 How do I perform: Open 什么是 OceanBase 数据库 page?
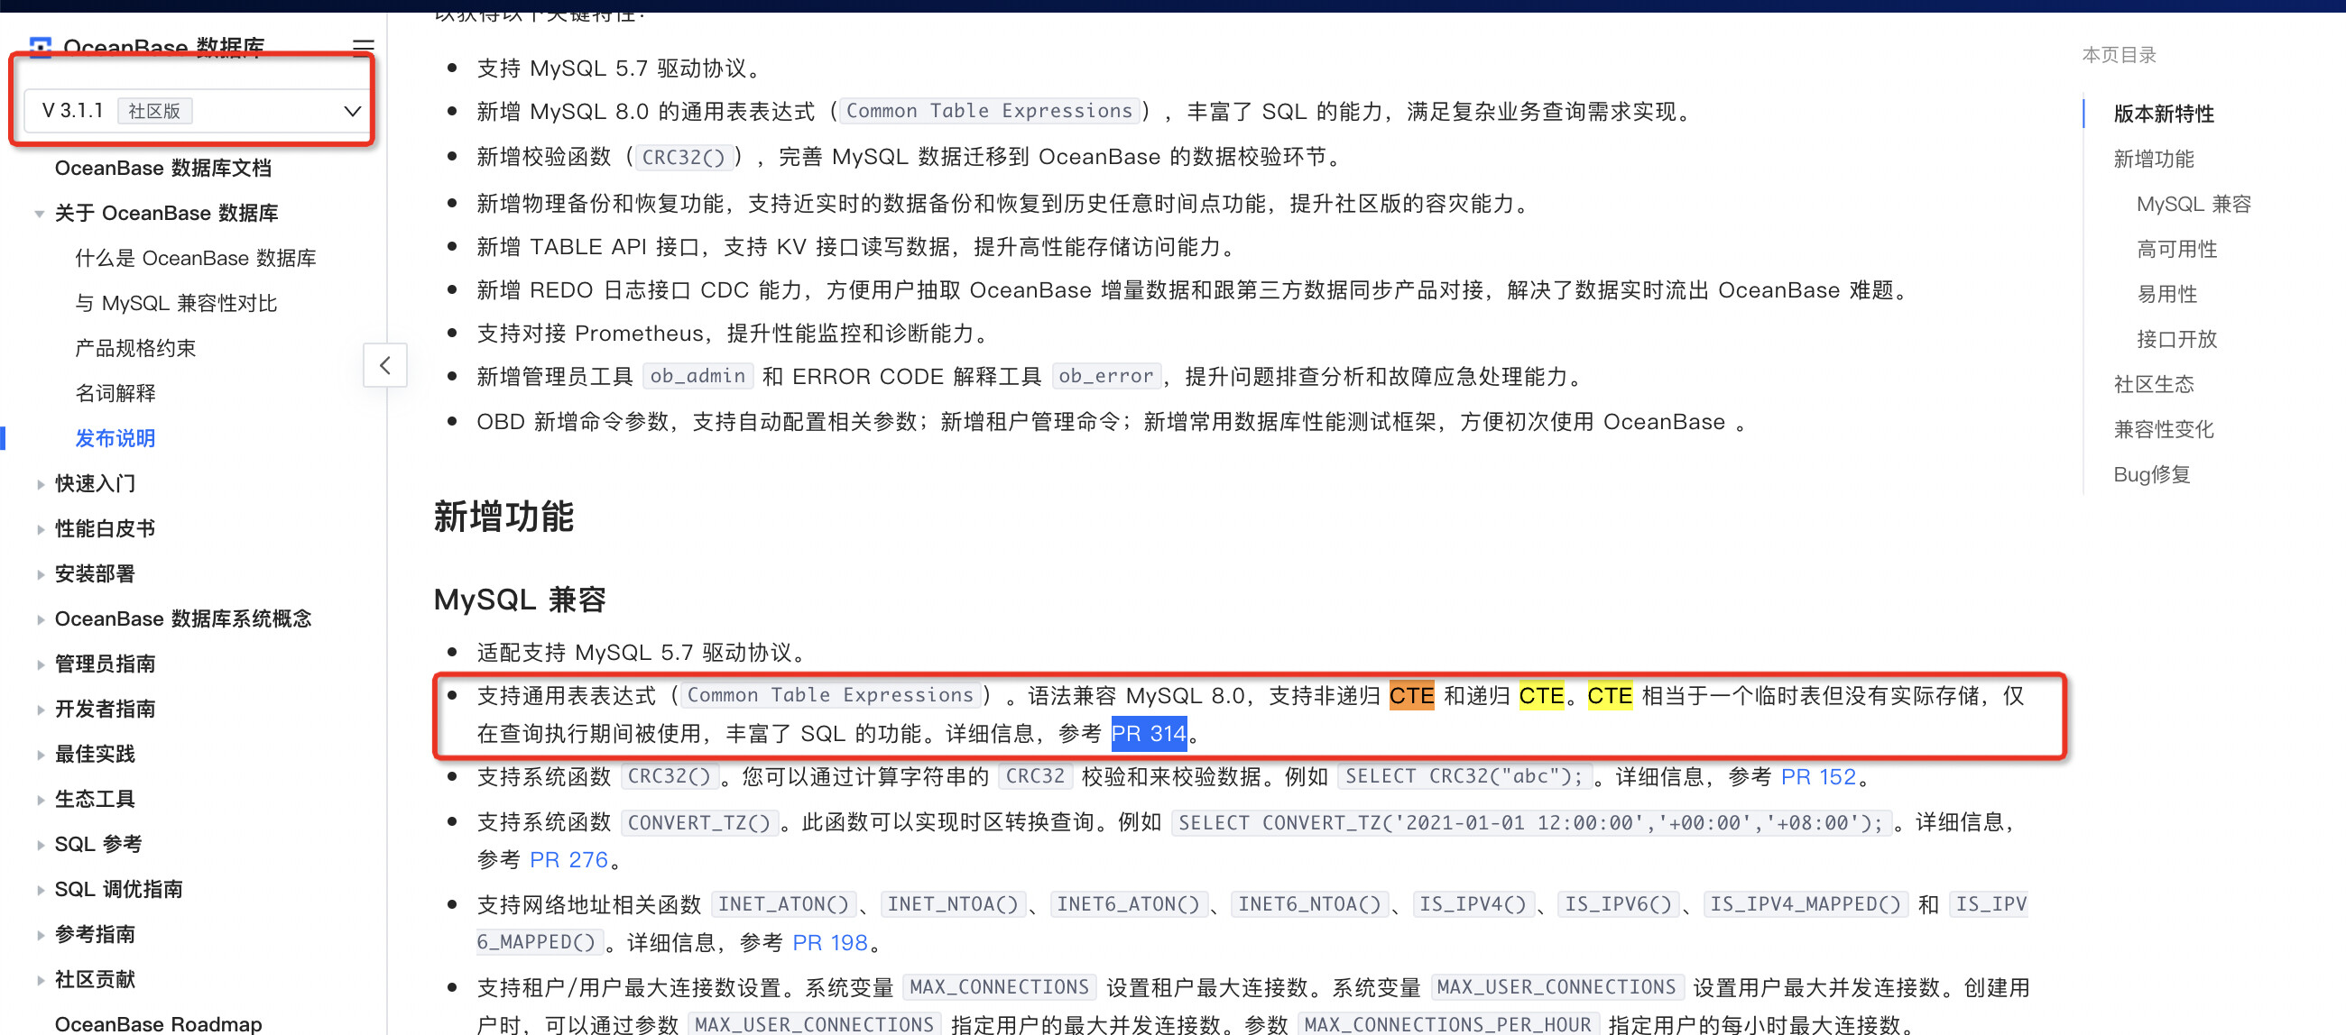tap(196, 258)
